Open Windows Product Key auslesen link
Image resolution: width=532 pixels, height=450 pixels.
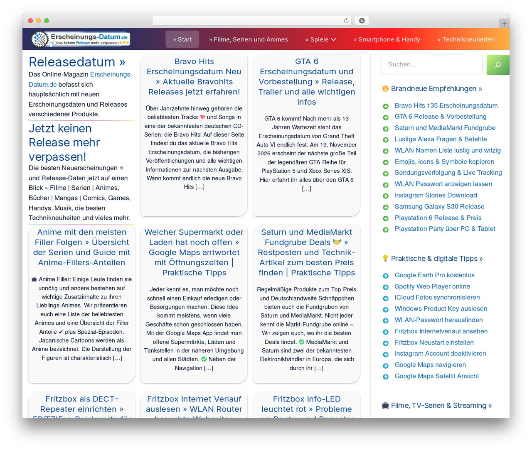(x=441, y=308)
